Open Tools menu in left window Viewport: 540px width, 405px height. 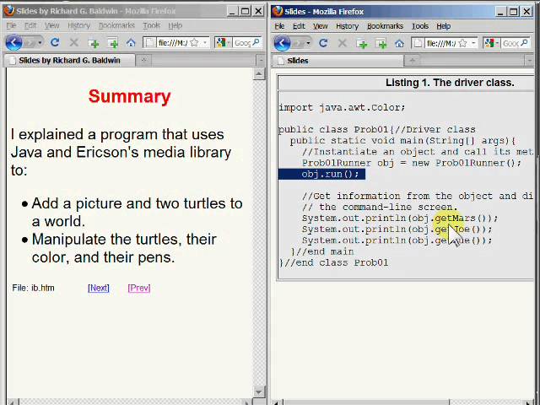(152, 25)
